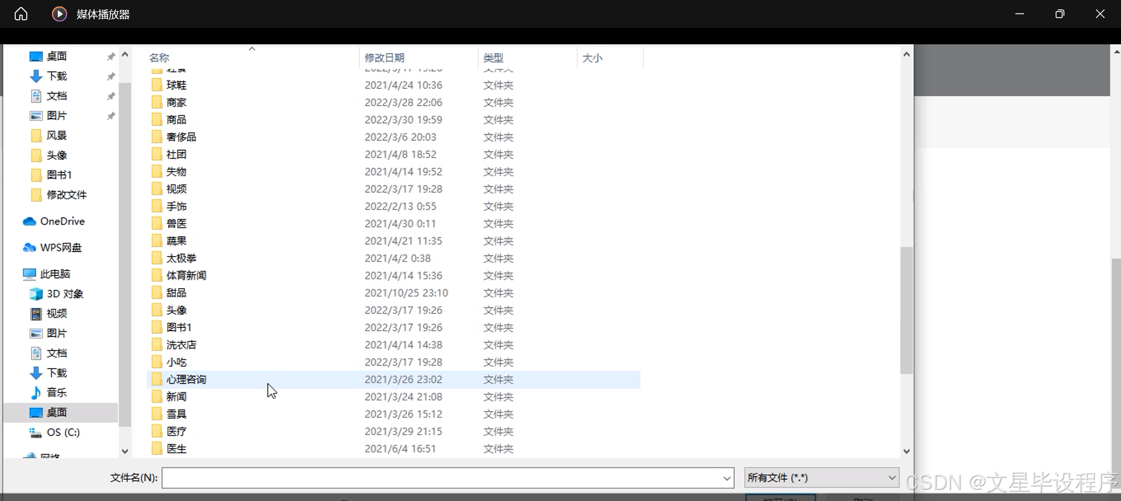The width and height of the screenshot is (1121, 501).
Task: Click the 兽医 folder icon
Action: (x=156, y=223)
